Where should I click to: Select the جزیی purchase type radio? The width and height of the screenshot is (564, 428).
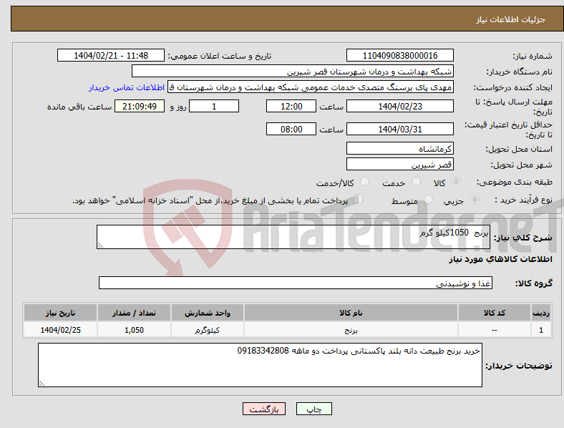point(475,199)
